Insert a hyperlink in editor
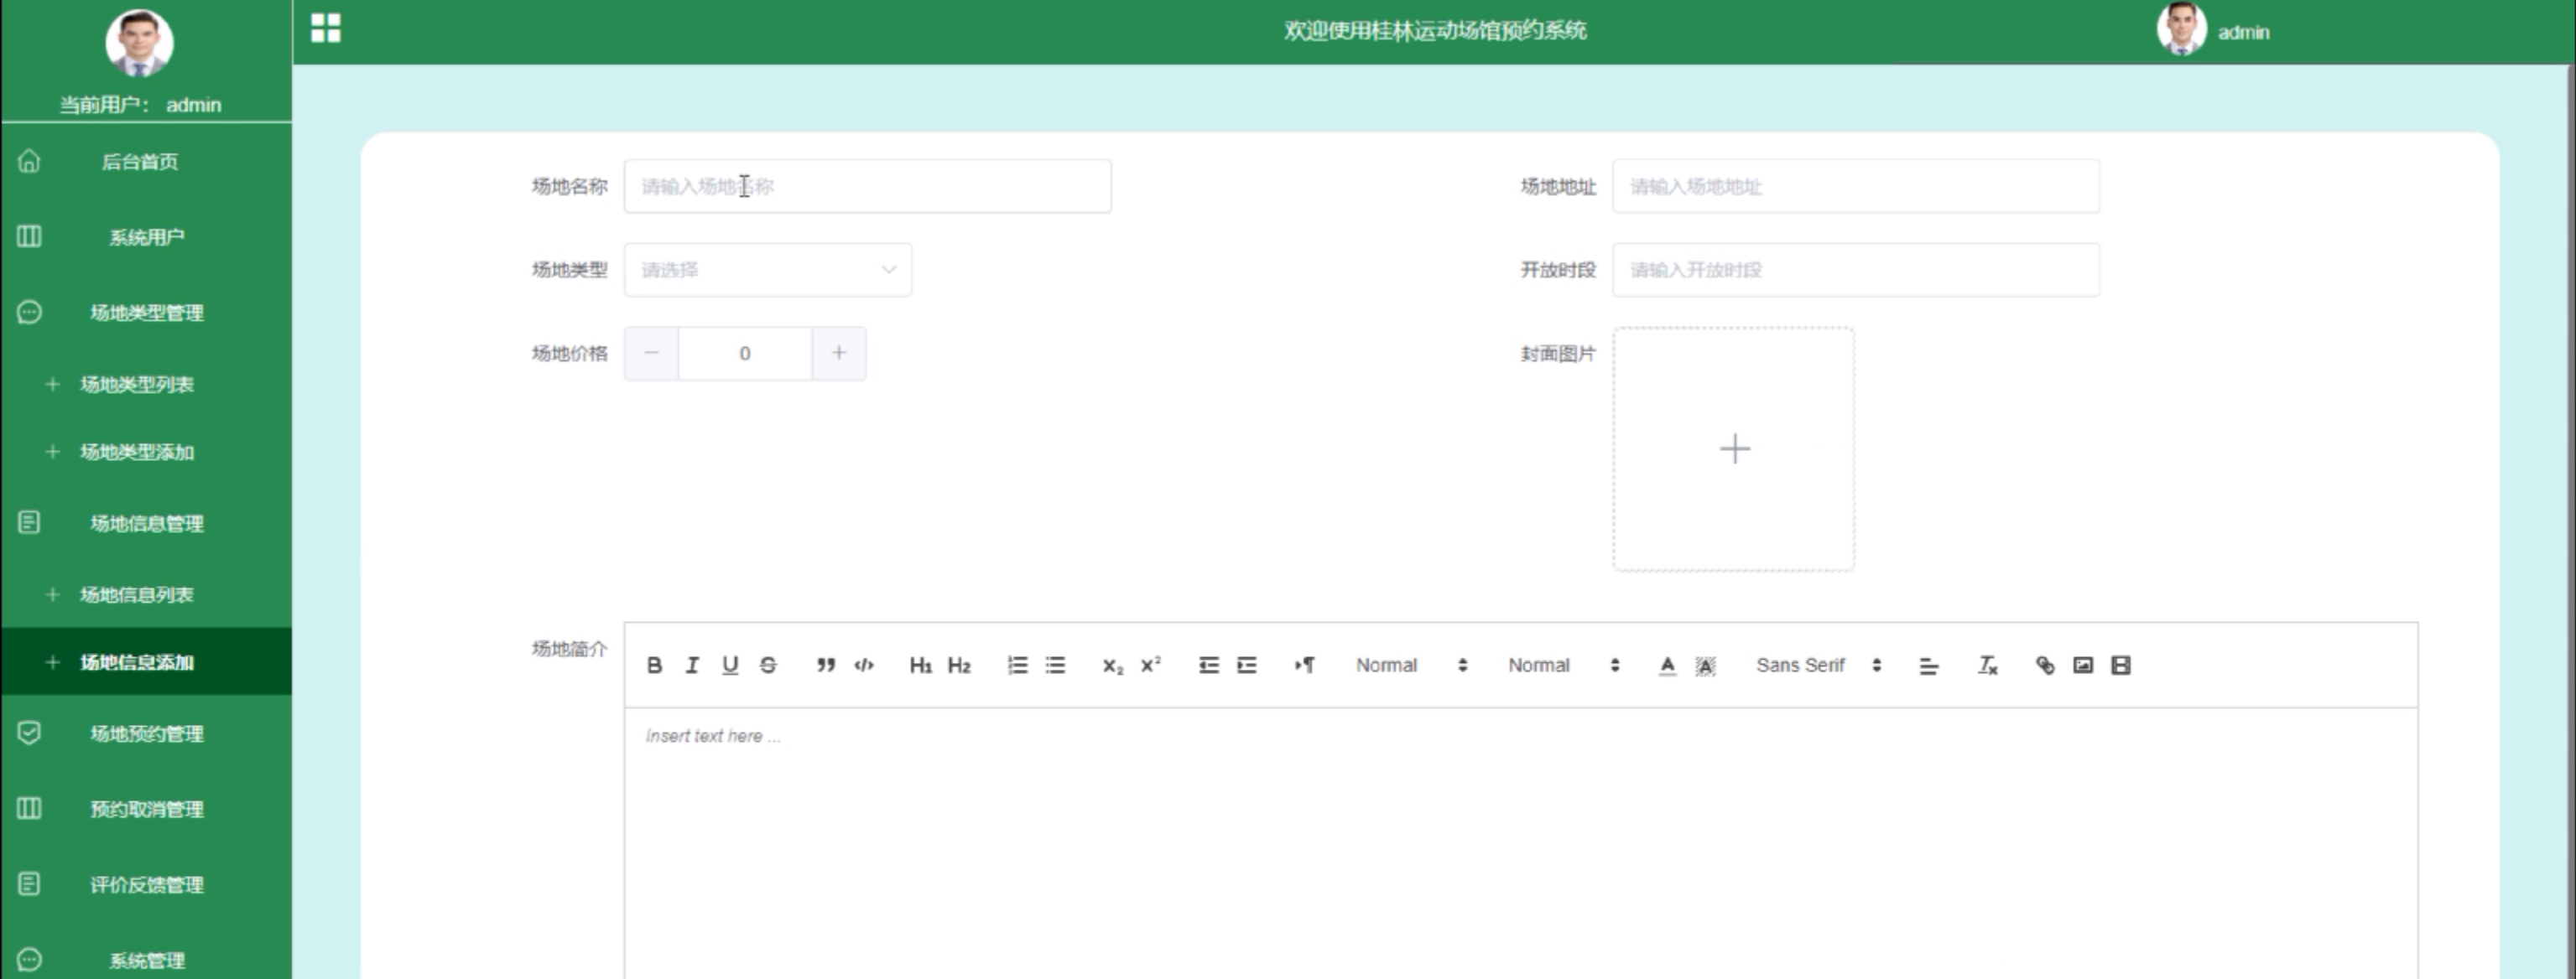 (2045, 666)
